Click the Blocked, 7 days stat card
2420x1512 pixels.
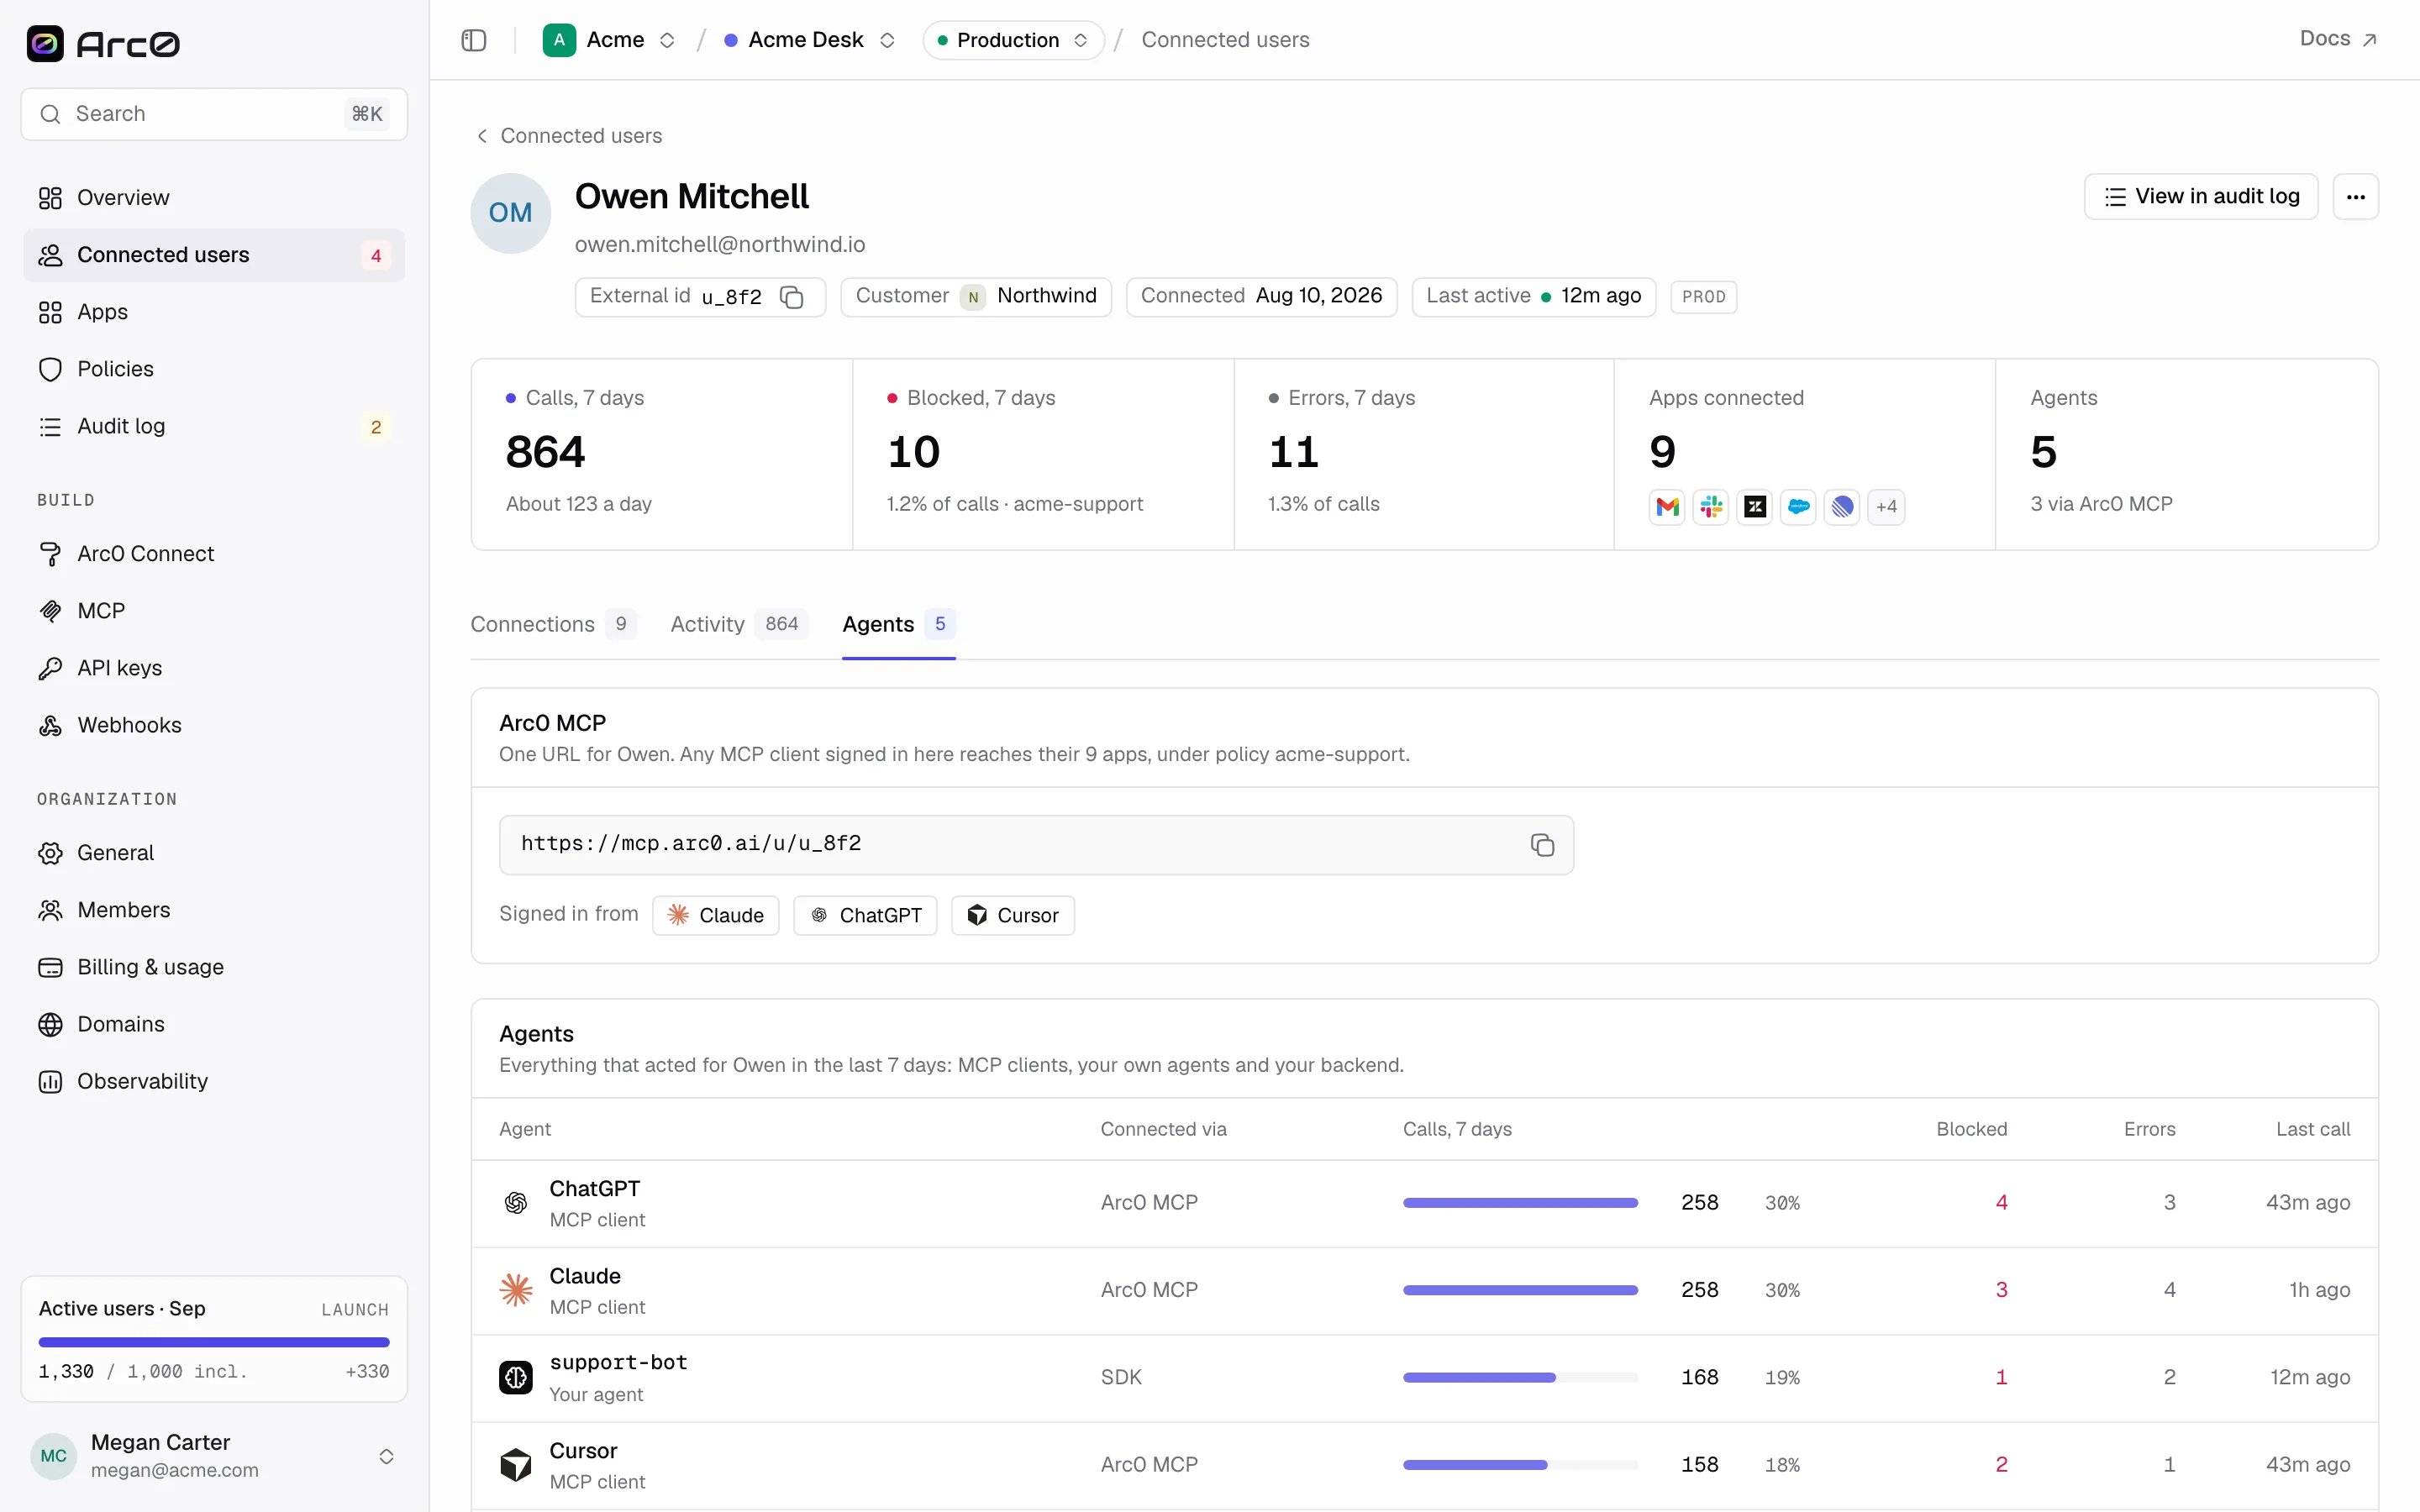[1043, 454]
